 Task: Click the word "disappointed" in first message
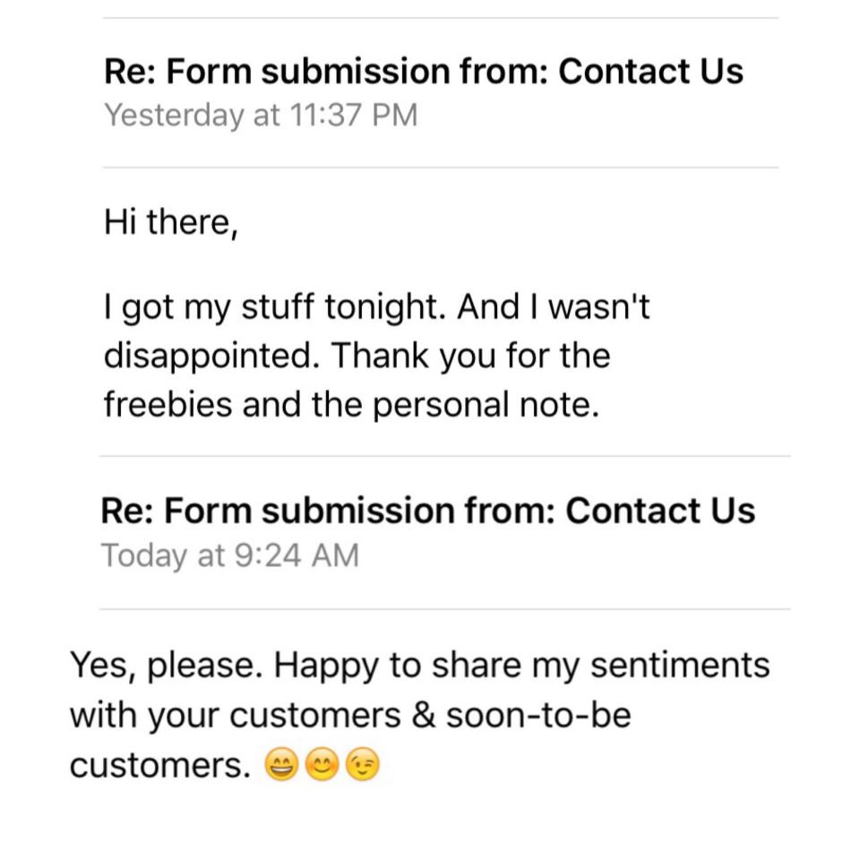coord(211,357)
